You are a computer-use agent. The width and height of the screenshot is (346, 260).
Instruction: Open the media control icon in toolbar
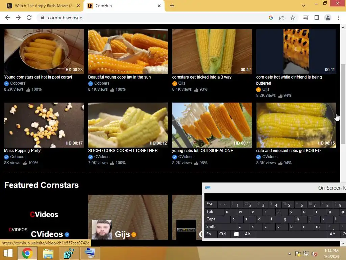click(x=306, y=18)
